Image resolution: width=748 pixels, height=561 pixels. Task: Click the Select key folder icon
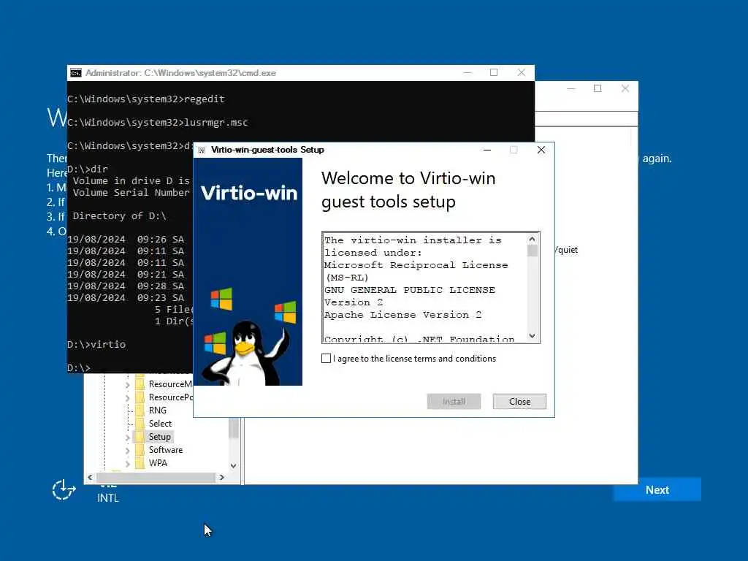tap(140, 424)
